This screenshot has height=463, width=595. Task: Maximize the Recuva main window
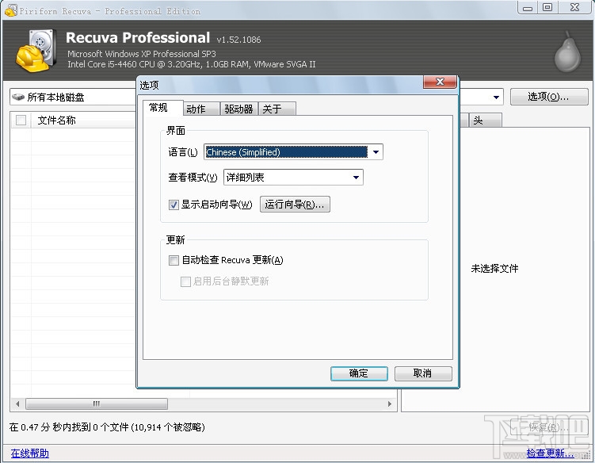[x=547, y=8]
